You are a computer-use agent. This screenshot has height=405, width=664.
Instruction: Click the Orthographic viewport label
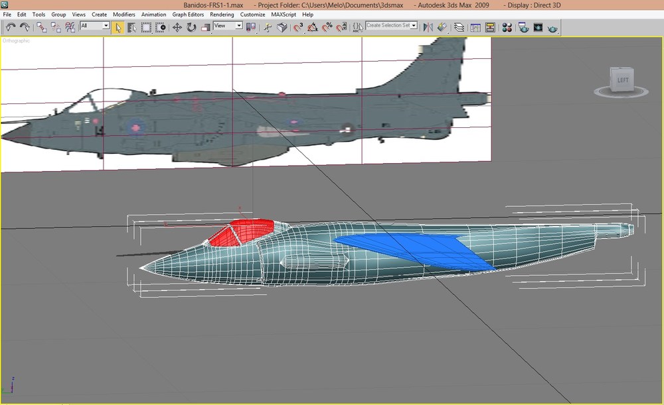(16, 40)
